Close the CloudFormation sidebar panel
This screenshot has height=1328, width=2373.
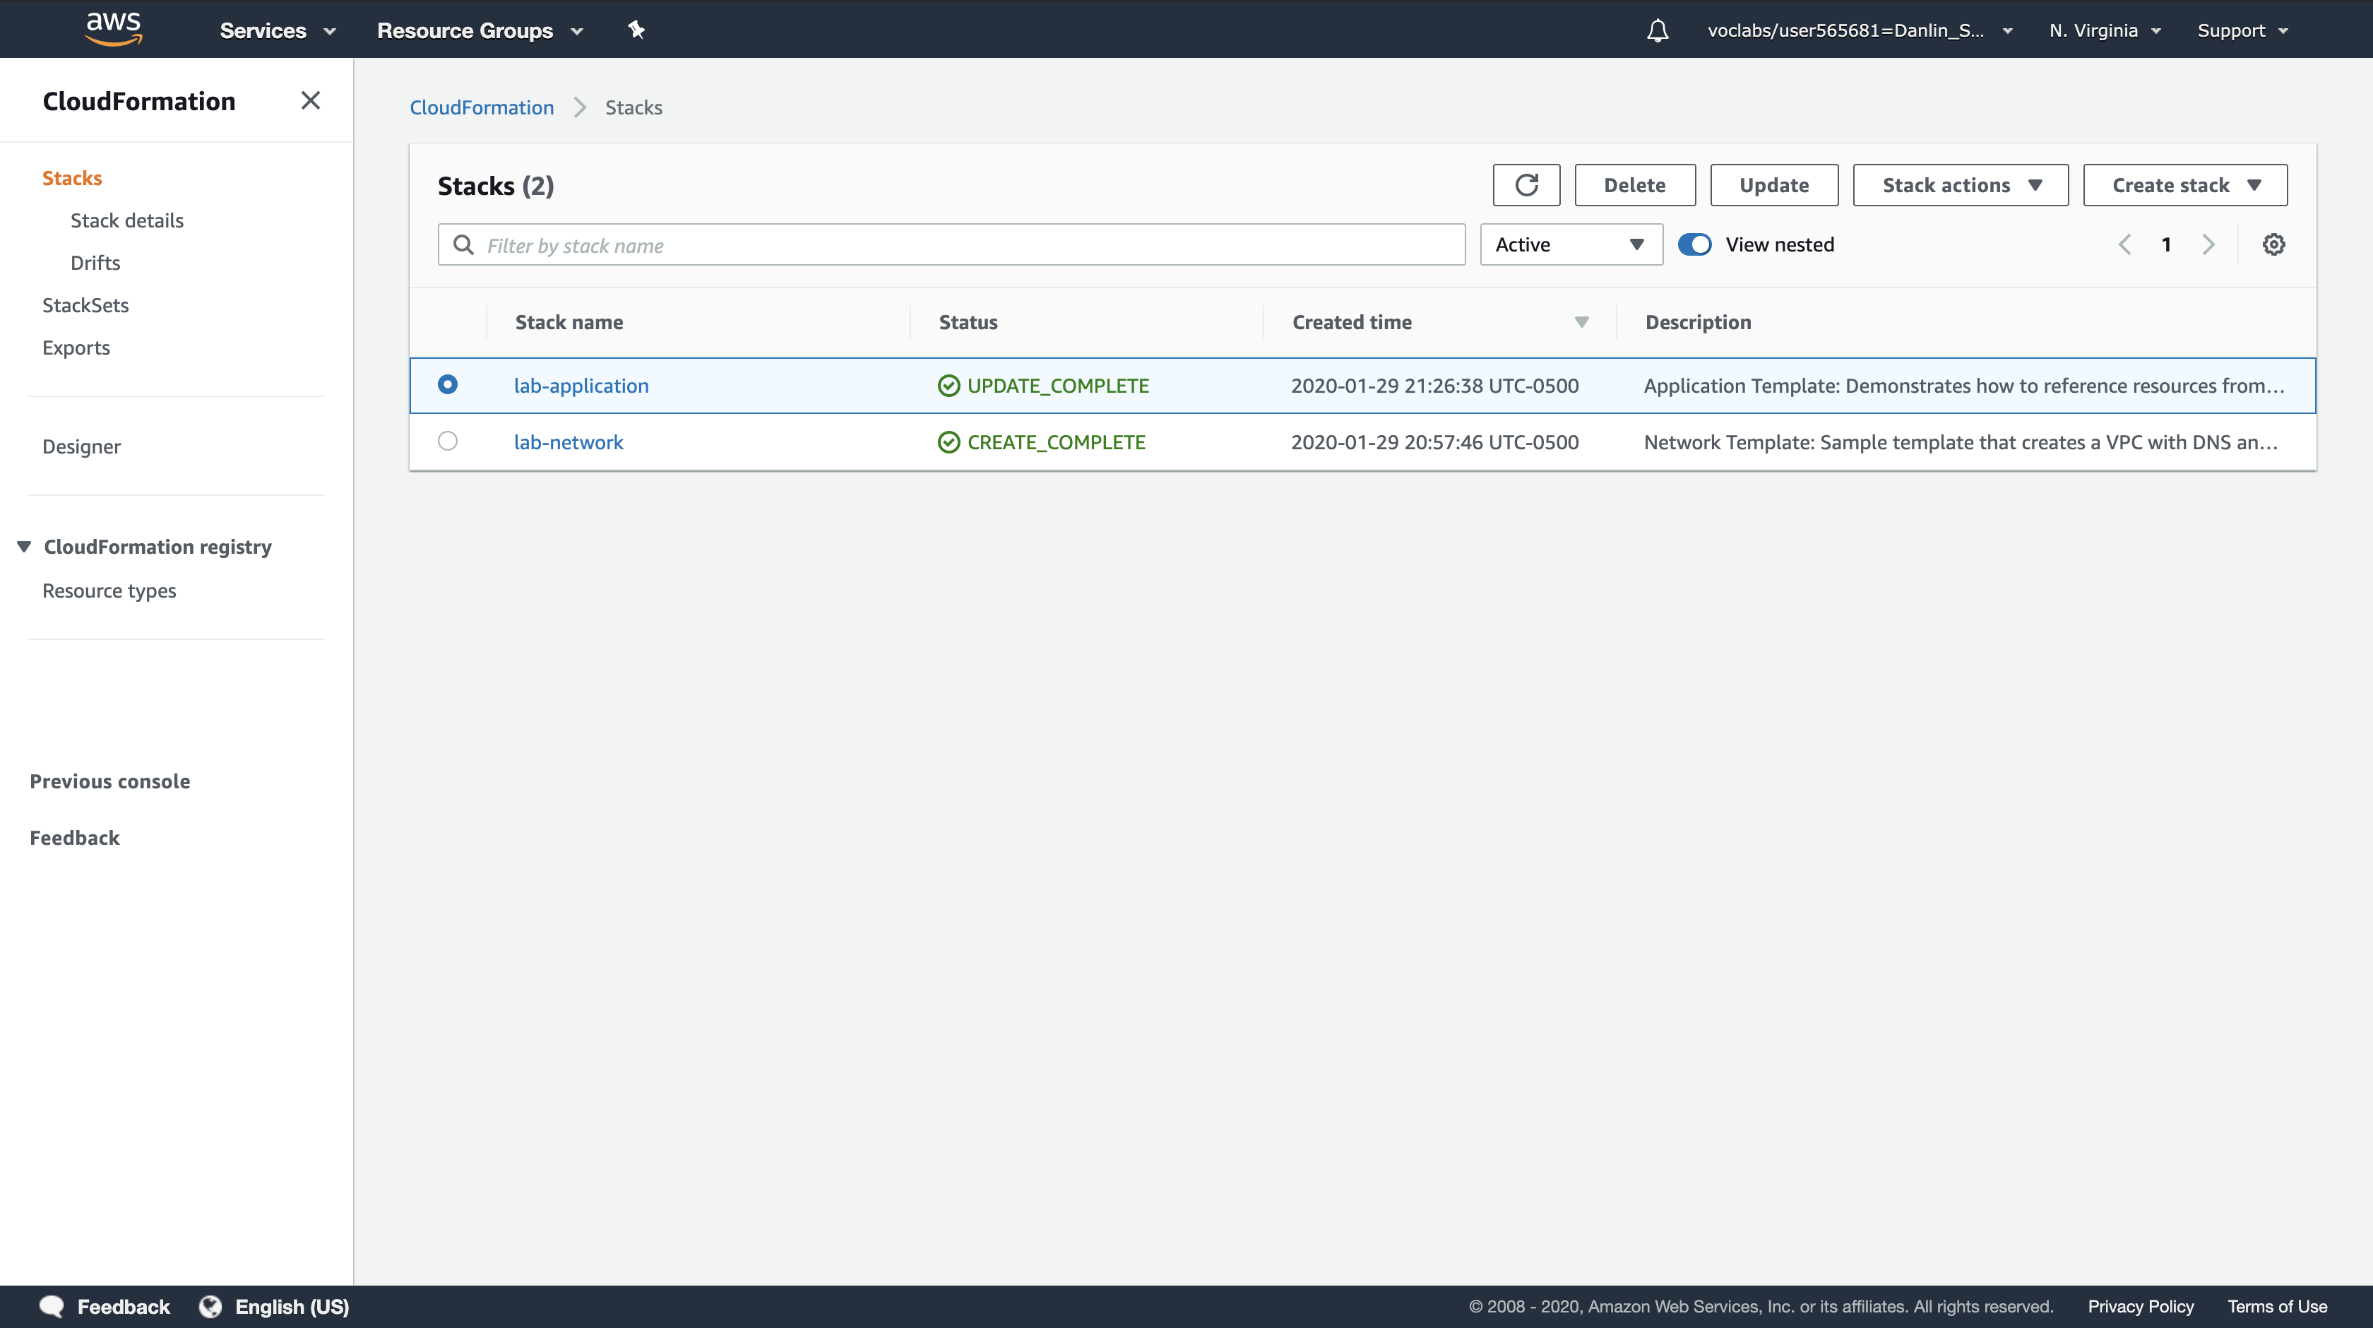pyautogui.click(x=311, y=100)
